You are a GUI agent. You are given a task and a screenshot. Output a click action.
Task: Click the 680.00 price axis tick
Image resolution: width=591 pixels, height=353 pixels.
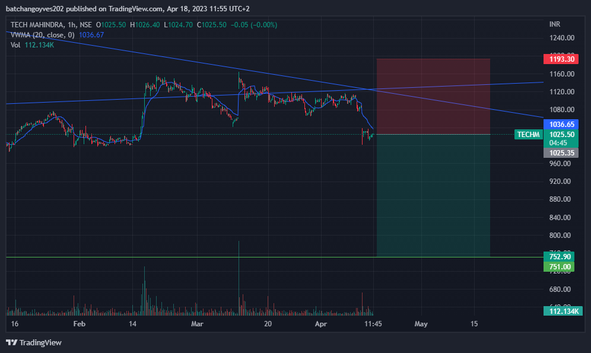click(x=560, y=290)
